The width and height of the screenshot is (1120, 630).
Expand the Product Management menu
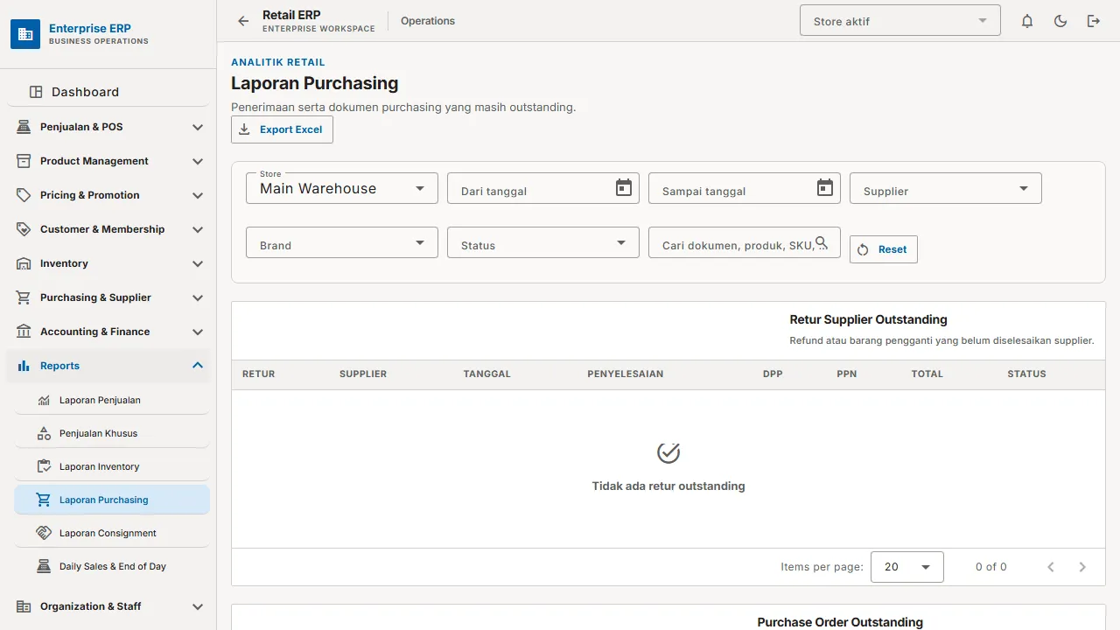108,161
